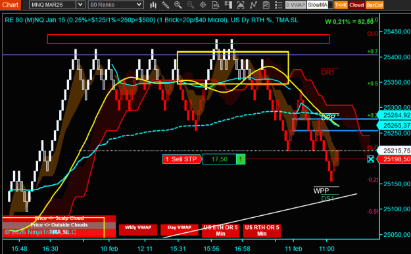Click the 25100,00 price axis label
411x254 pixels.
[x=397, y=209]
